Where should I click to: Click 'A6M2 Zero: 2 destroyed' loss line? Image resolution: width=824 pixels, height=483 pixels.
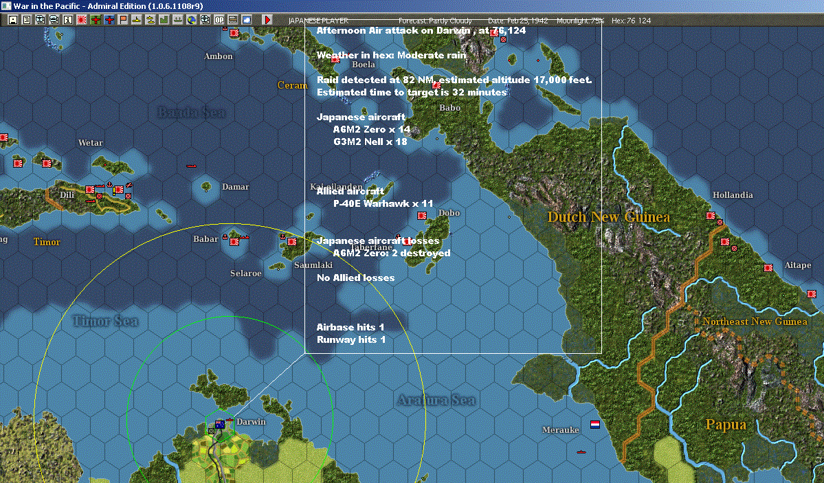[x=392, y=254]
